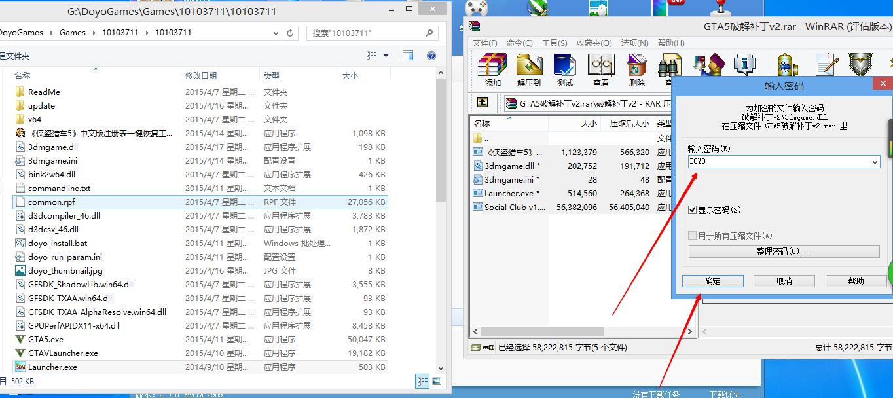Open the 工具(S) menu in WinRAR
This screenshot has height=398, width=893.
555,43
